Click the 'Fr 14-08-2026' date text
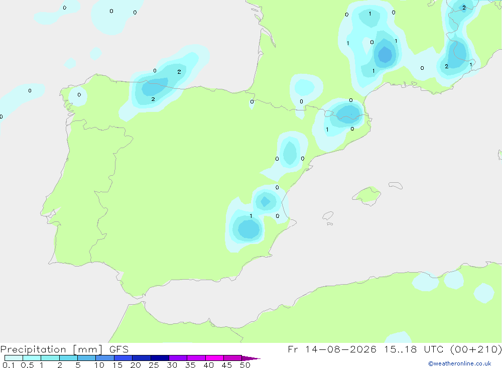Screen dimensions: 502x368 [332, 349]
